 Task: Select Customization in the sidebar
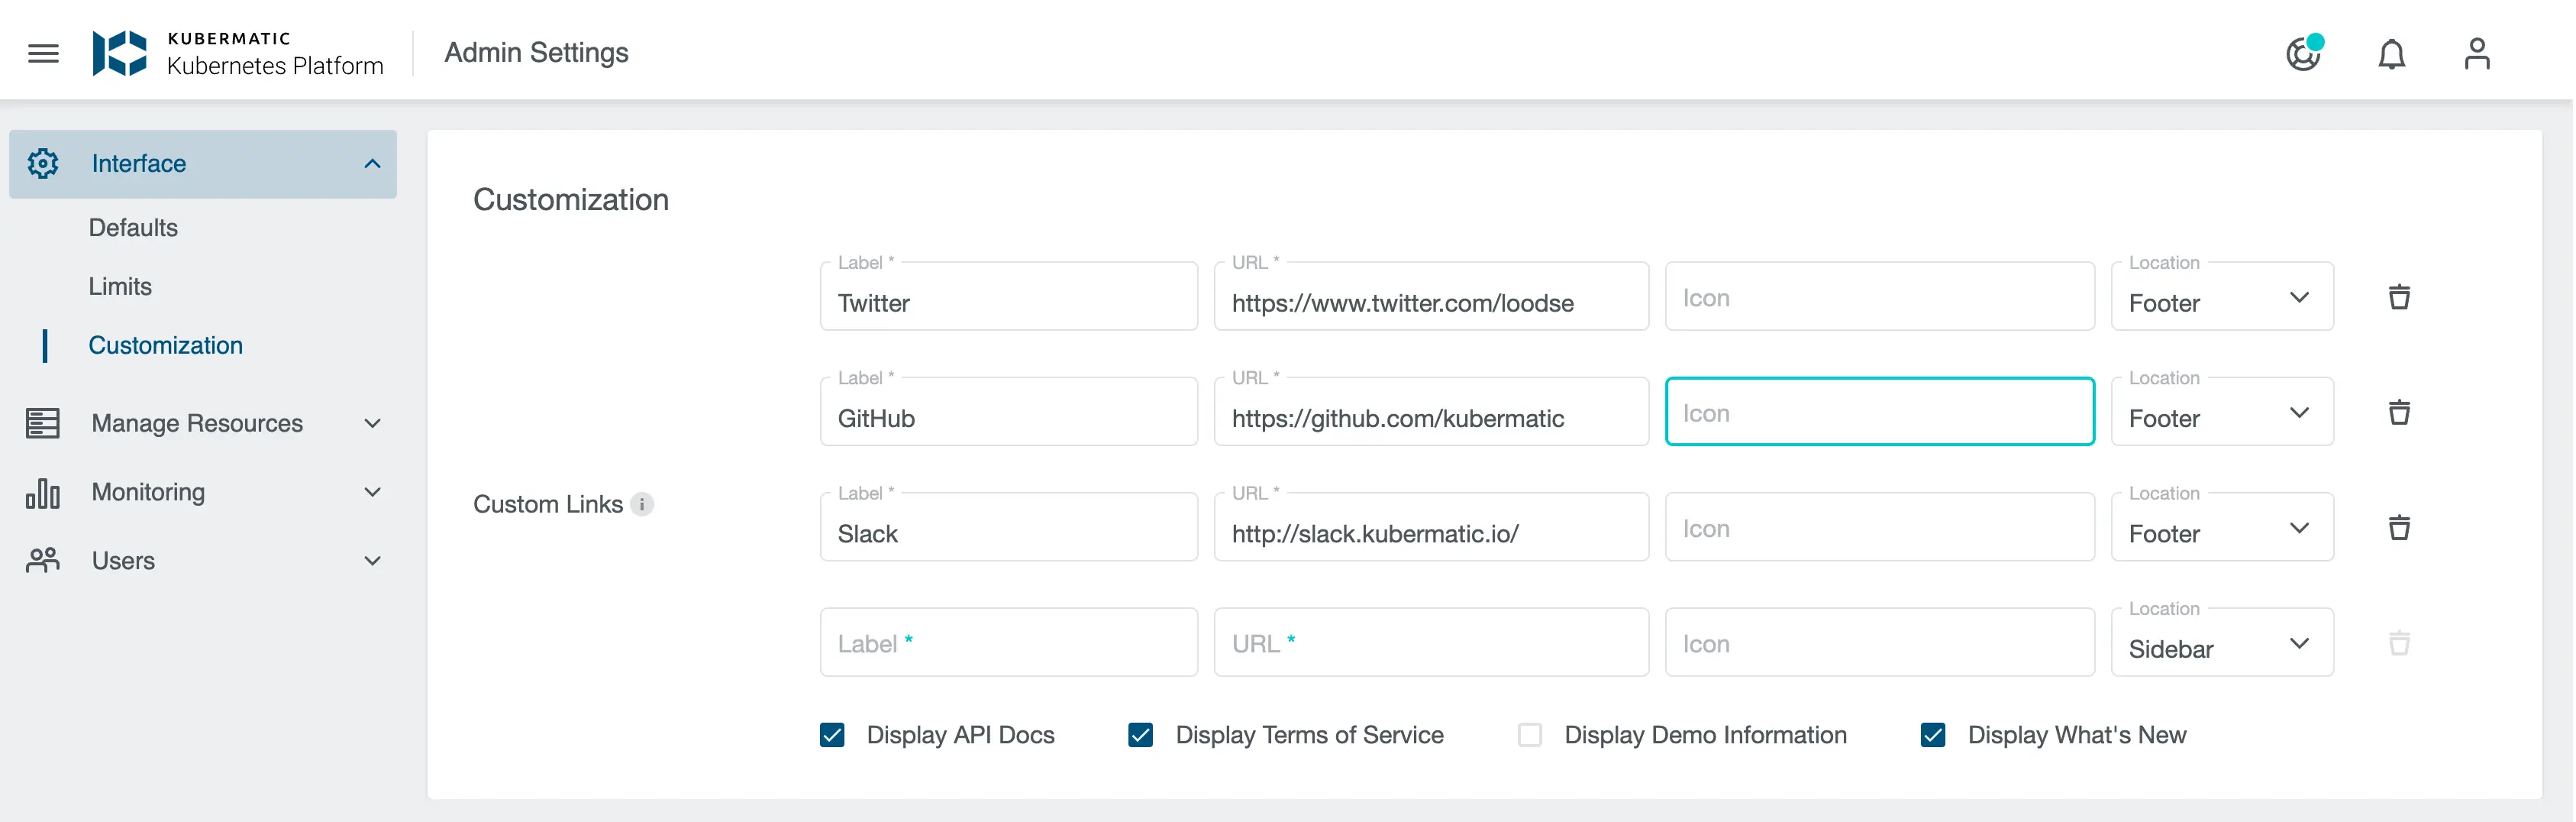pyautogui.click(x=166, y=345)
